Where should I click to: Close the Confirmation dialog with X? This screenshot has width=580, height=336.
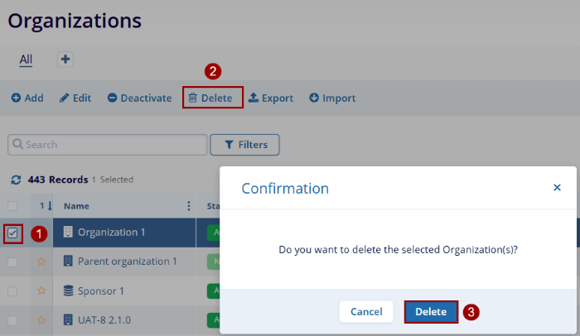[x=557, y=188]
